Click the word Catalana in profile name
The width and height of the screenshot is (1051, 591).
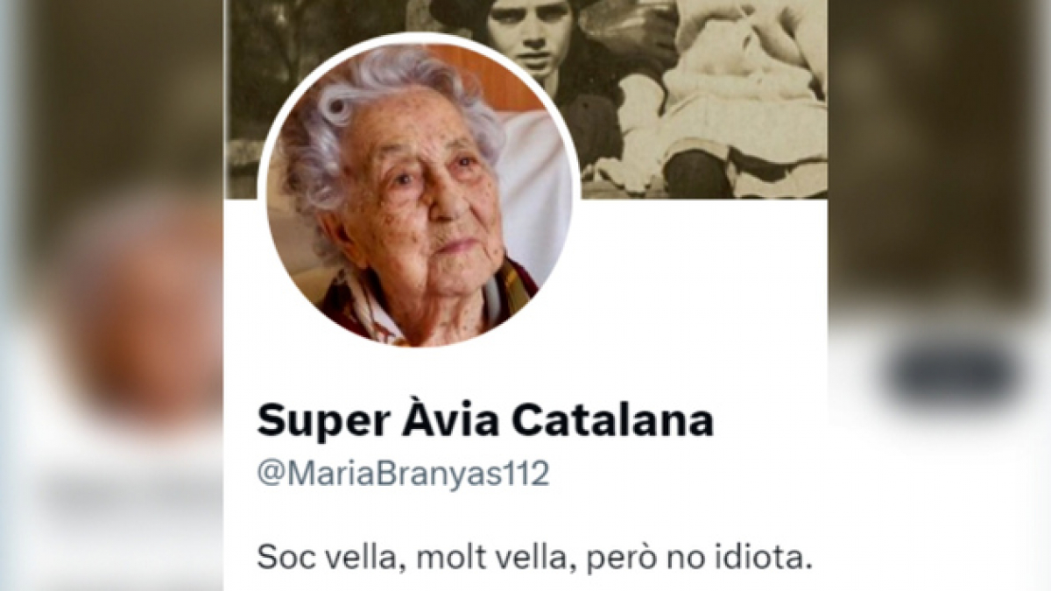[612, 422]
